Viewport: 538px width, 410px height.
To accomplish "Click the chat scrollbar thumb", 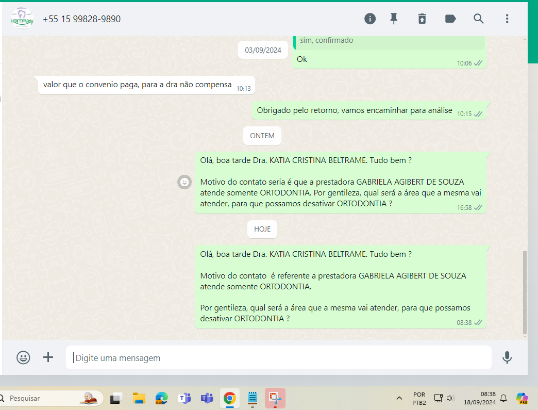I will click(524, 292).
